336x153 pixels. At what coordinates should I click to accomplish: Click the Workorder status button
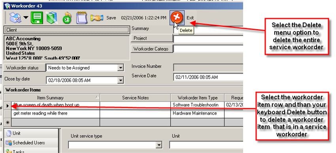click(x=25, y=68)
